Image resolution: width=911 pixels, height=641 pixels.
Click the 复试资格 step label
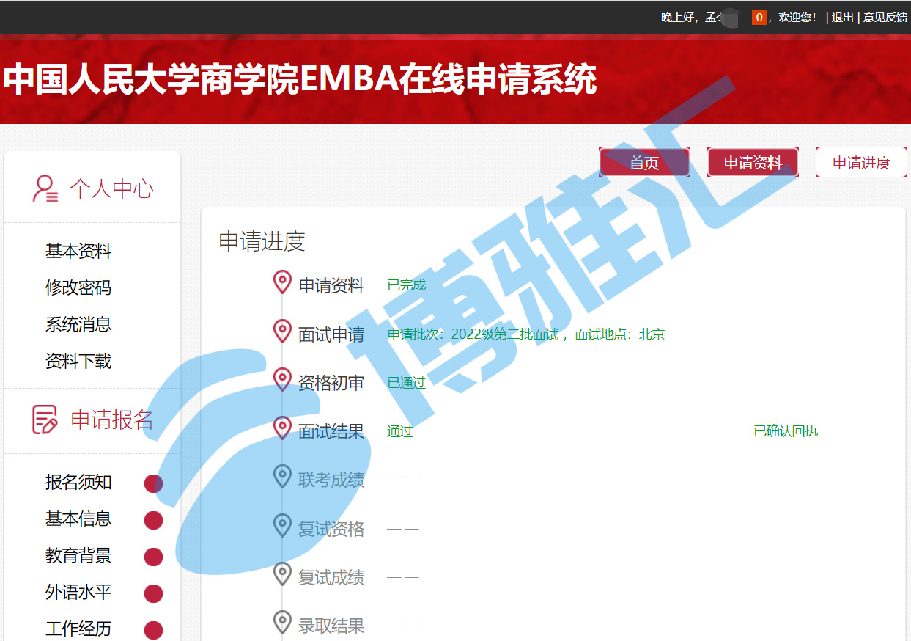(x=331, y=528)
